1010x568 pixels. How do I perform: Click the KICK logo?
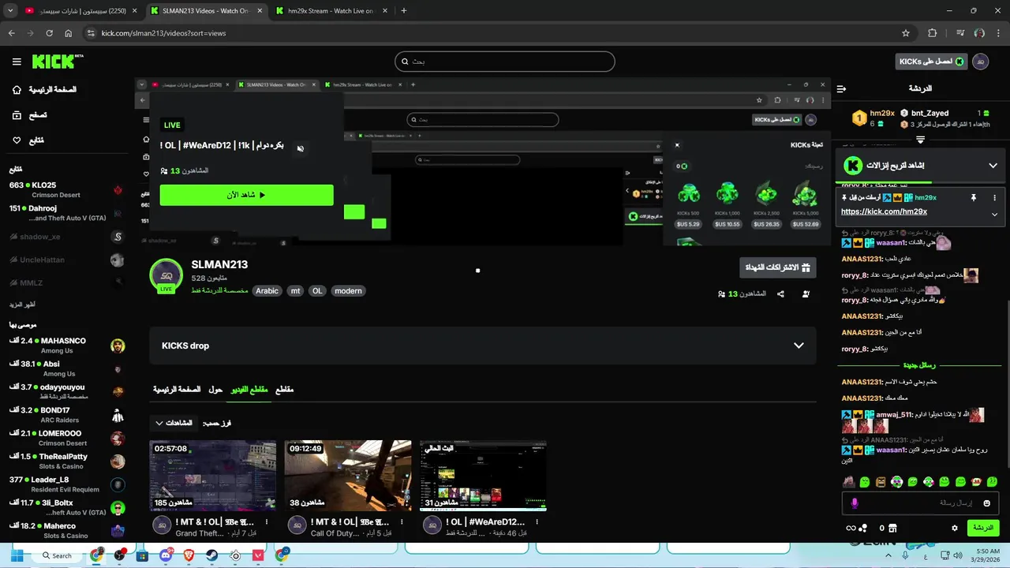click(x=57, y=62)
